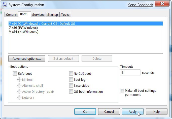Go to the Startup tab
Screen dimensions: 172x119
[x=53, y=14]
